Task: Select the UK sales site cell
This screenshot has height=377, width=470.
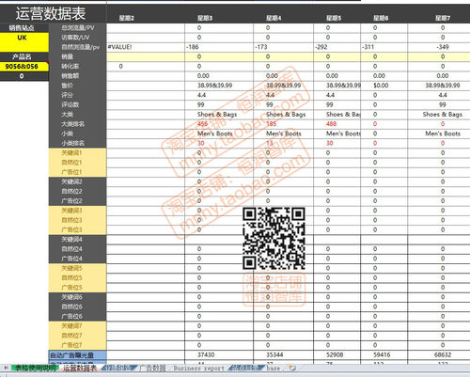Action: click(24, 42)
